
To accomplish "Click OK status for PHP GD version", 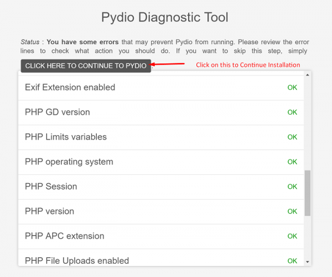I will tap(292, 112).
